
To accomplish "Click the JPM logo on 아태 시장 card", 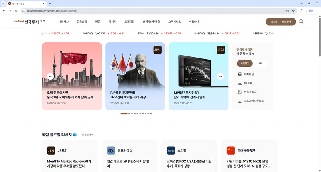I will pos(157,50).
